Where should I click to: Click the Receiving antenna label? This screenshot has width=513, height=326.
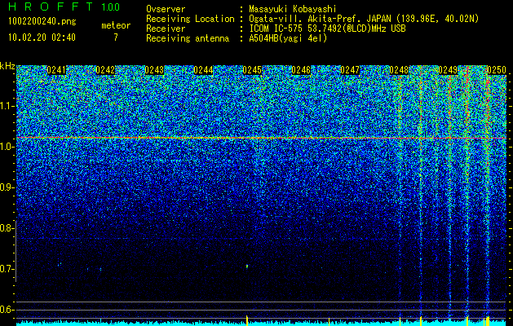point(188,38)
